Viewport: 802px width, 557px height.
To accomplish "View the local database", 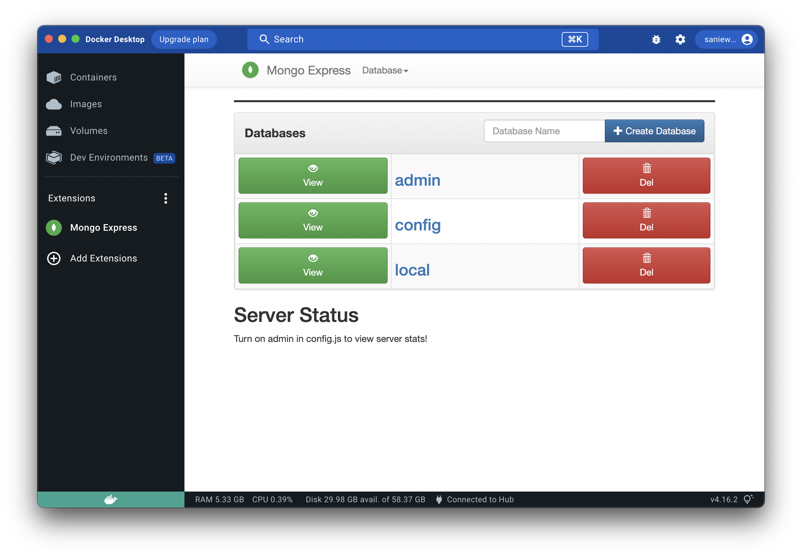I will tap(313, 265).
